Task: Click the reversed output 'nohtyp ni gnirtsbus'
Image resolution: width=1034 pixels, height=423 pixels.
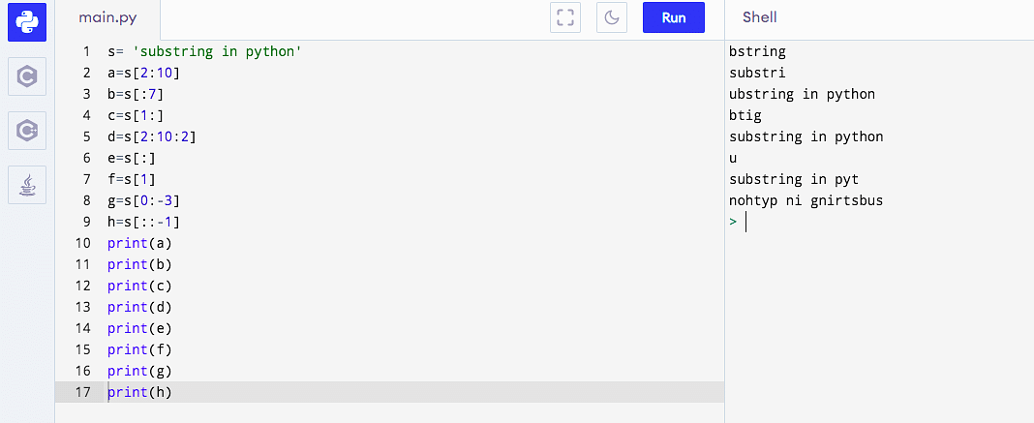Action: pos(806,201)
